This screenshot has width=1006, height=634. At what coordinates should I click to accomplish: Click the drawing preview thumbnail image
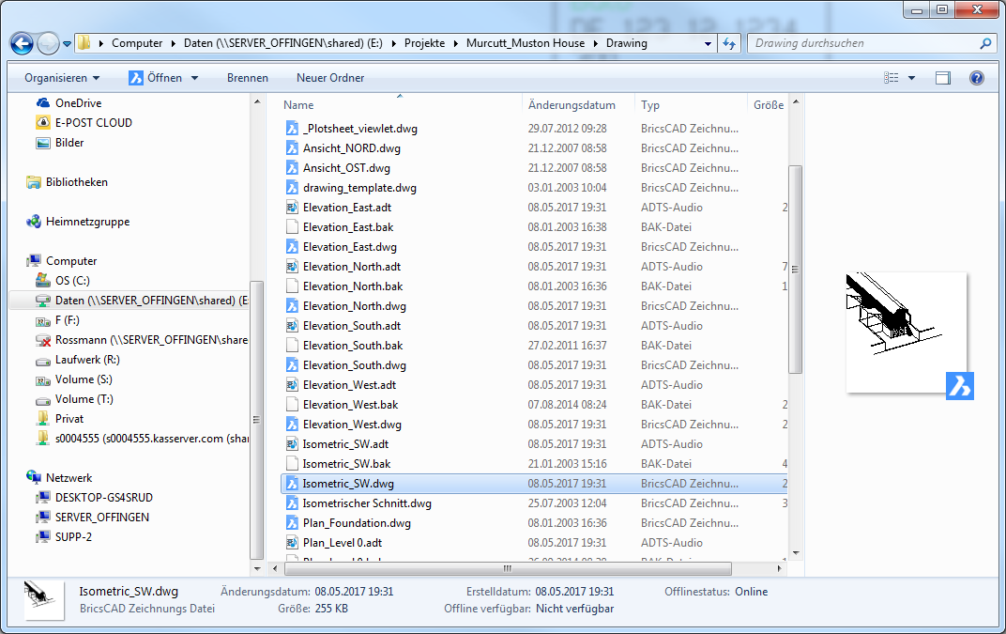905,332
